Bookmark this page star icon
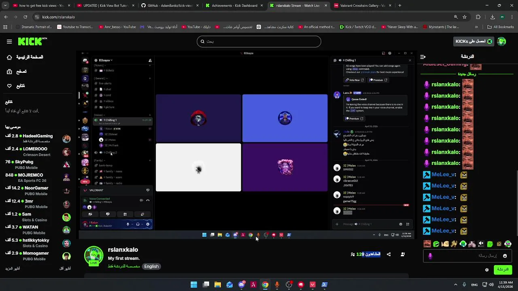 tap(465, 17)
